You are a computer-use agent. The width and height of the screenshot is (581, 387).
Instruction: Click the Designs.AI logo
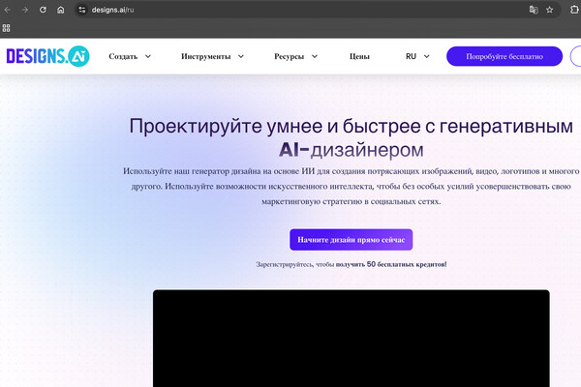tap(47, 56)
